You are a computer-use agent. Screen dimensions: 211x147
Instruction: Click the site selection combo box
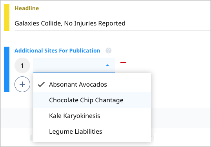point(74,65)
